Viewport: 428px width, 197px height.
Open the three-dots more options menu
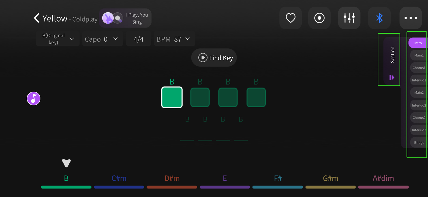(x=411, y=18)
